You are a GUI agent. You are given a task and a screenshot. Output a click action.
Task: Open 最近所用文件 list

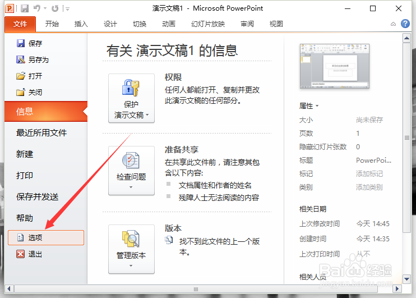pos(41,132)
